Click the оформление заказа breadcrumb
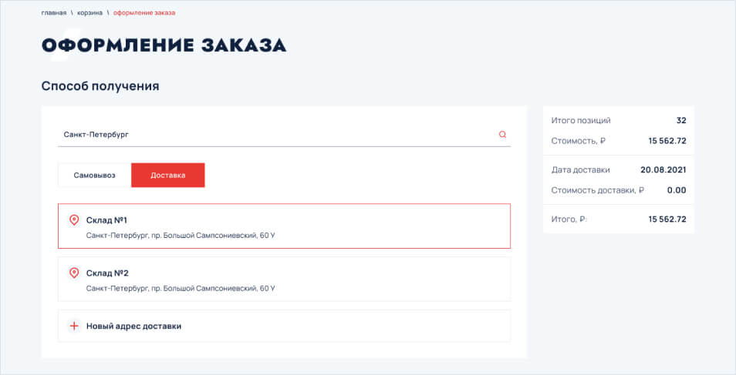 [143, 13]
